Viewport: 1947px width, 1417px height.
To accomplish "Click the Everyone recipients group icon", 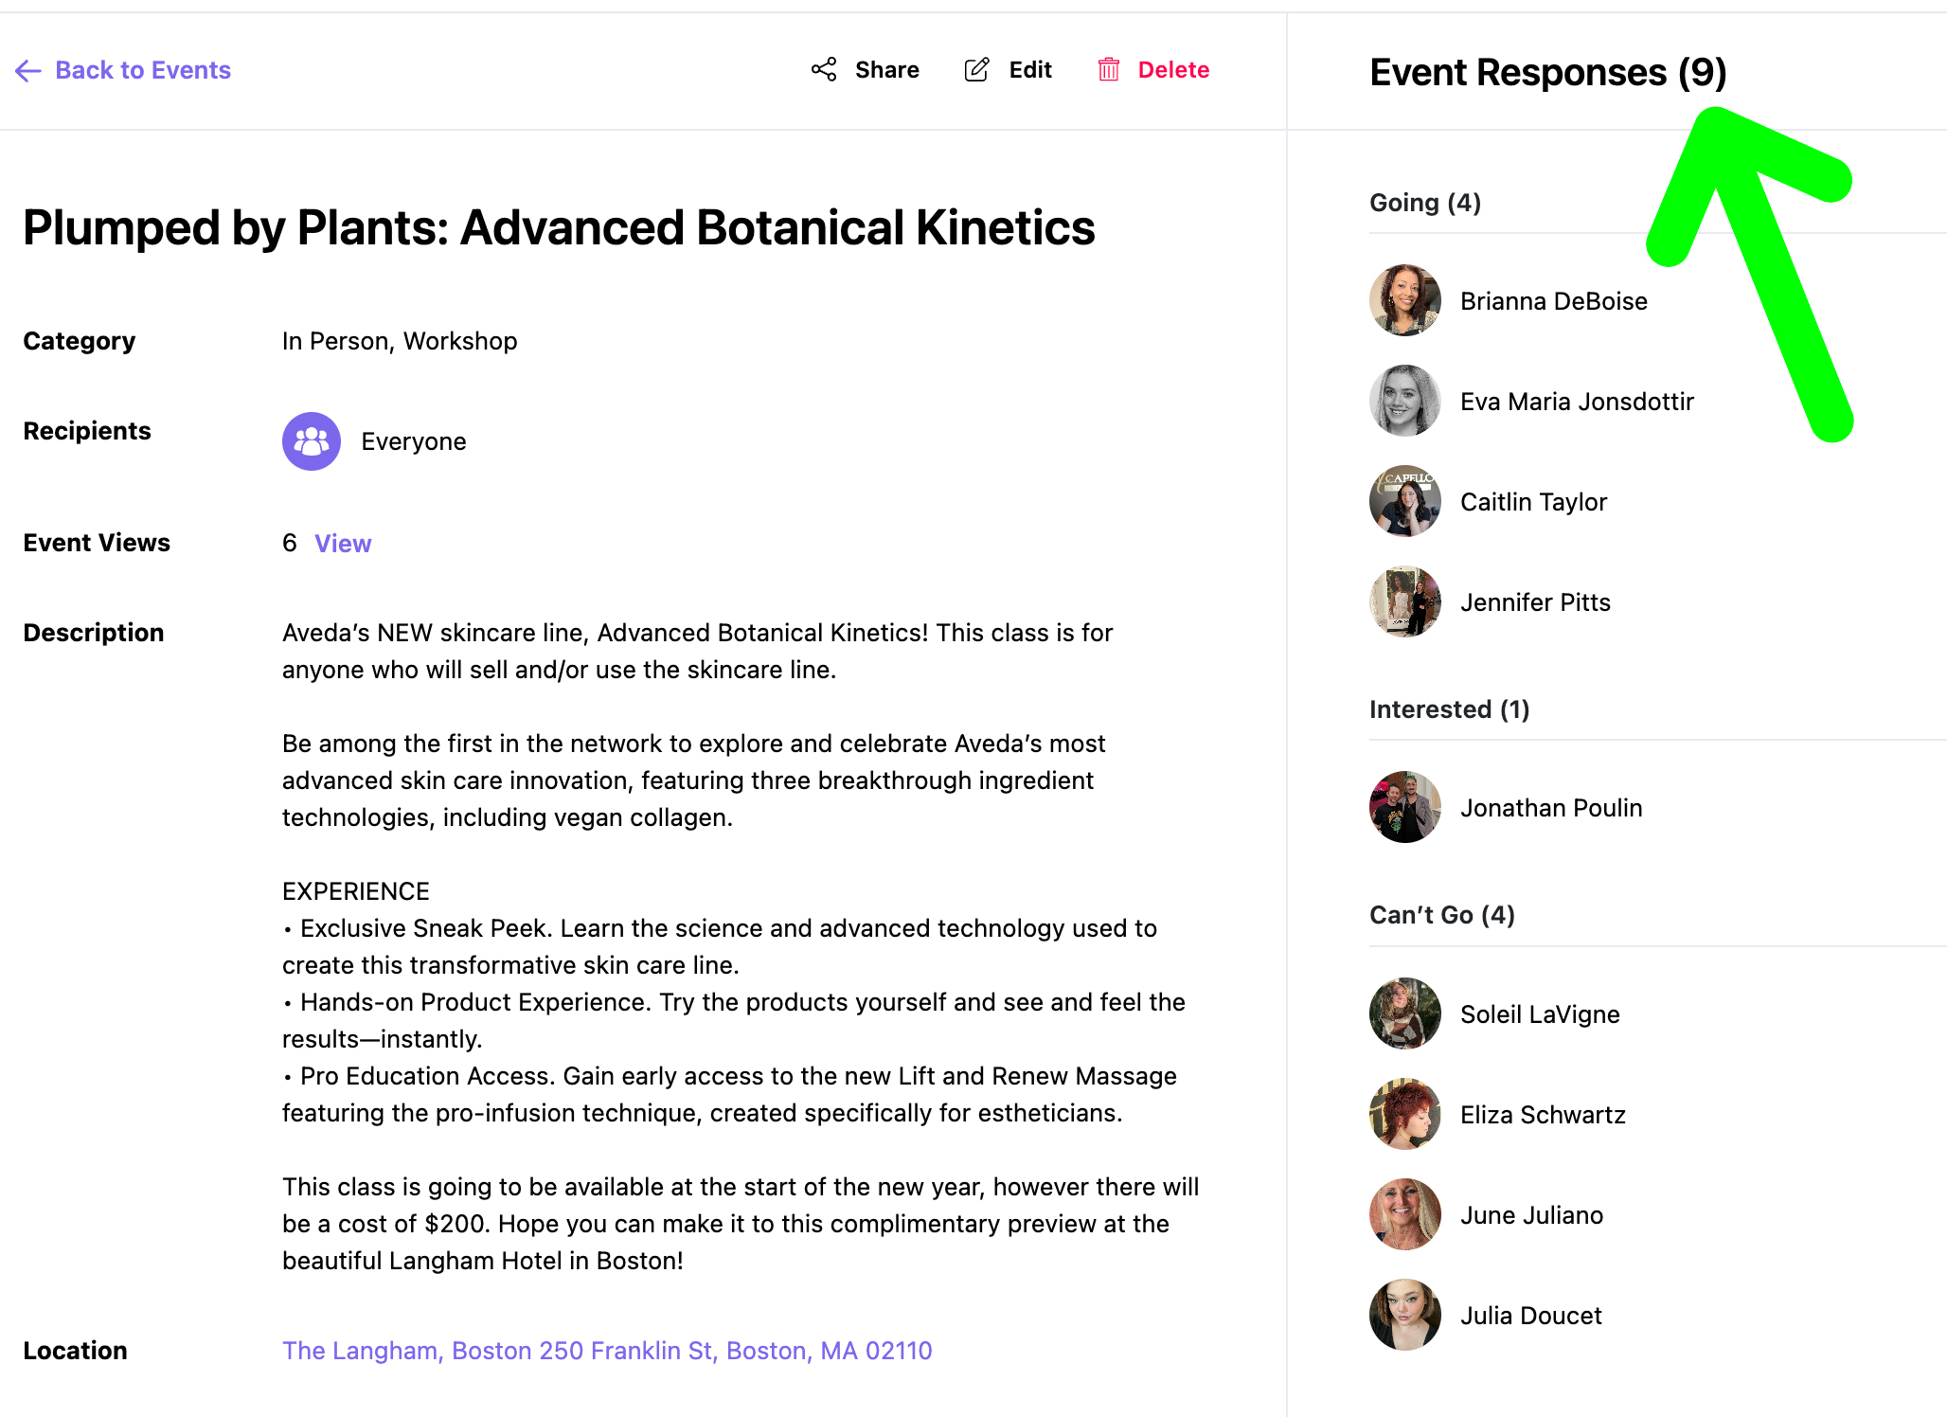I will click(312, 441).
